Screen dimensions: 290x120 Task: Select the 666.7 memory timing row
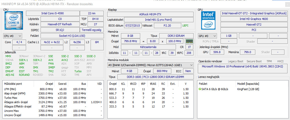[150, 93]
